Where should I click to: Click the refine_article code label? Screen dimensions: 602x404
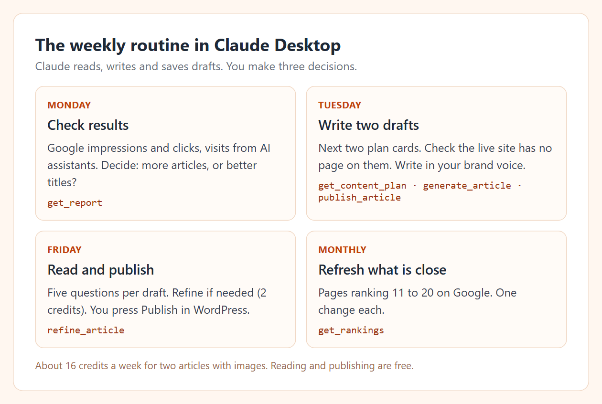click(x=86, y=330)
